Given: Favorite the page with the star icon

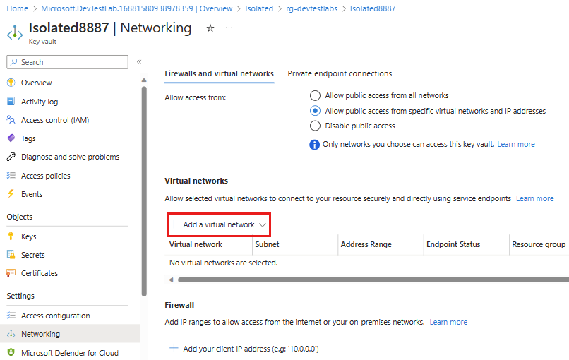Looking at the screenshot, I should [x=210, y=28].
